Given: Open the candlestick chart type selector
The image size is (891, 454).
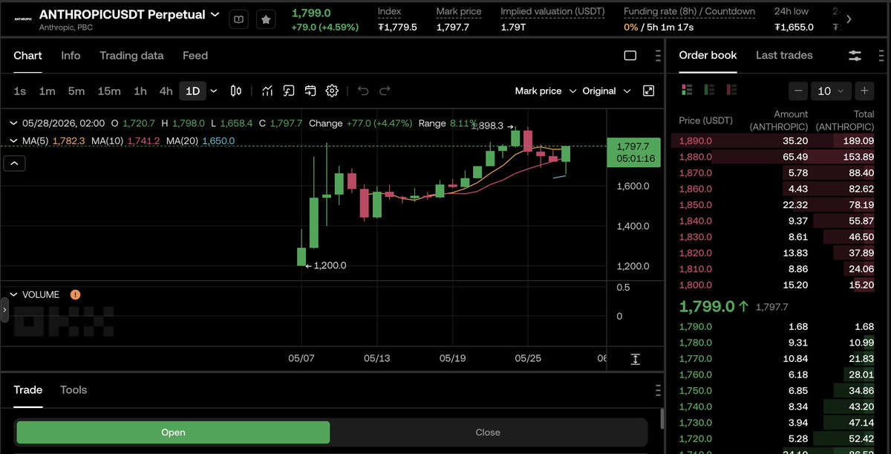Looking at the screenshot, I should click(236, 91).
